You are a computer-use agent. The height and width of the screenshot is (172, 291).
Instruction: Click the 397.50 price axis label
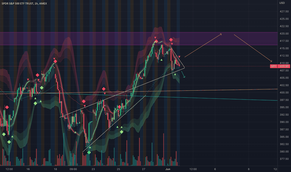pos(284,100)
